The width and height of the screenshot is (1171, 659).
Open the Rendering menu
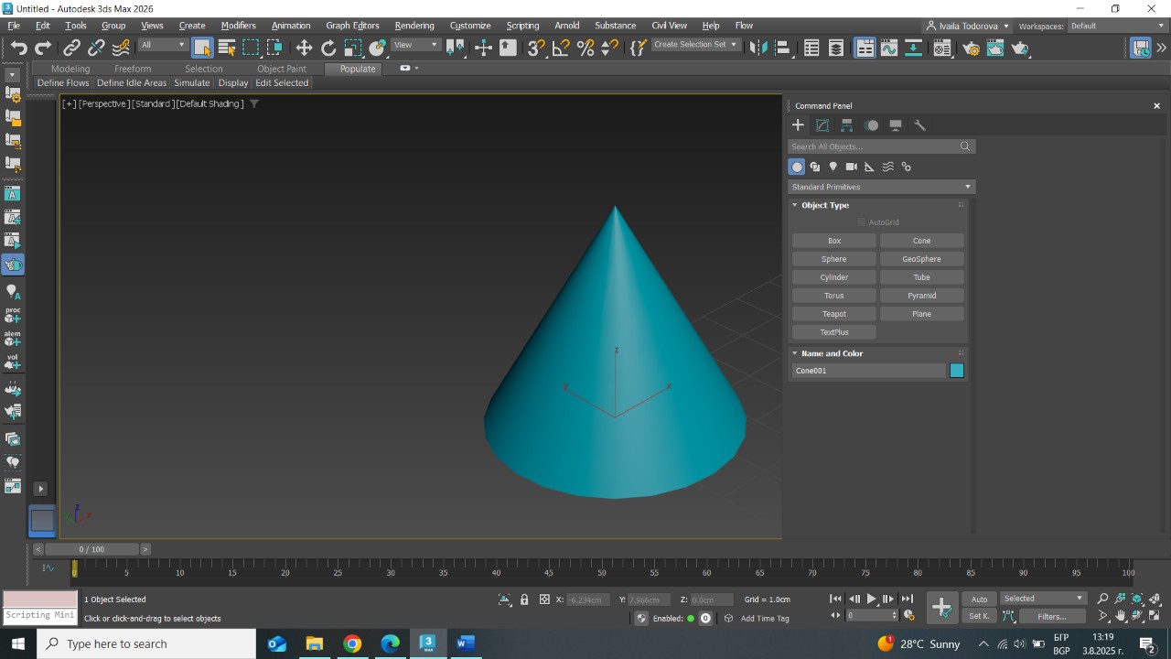[x=414, y=26]
